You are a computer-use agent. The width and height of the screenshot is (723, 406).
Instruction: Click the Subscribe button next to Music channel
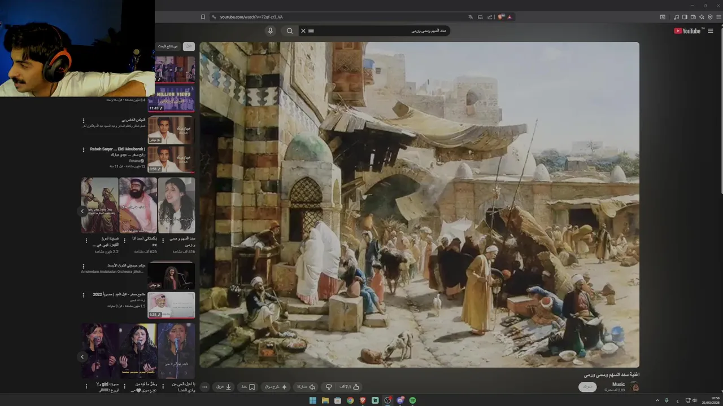(x=587, y=387)
